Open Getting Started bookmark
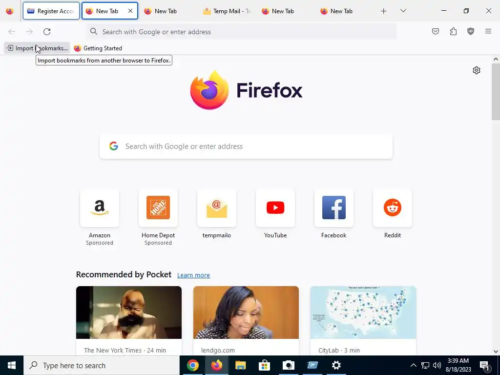Image resolution: width=500 pixels, height=375 pixels. click(98, 48)
